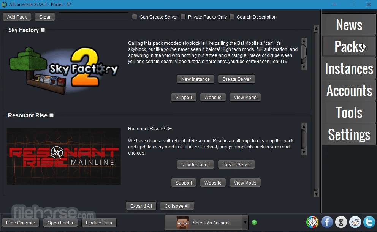Click the Add Pack button
Screen dimensions: 377x232
[17, 17]
